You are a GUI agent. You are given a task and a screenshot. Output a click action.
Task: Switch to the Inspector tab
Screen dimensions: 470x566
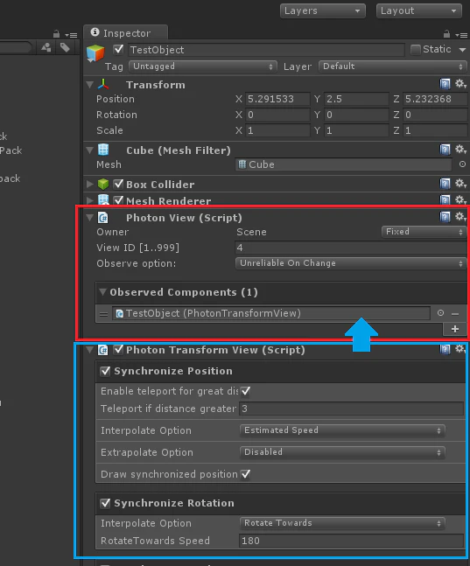(x=126, y=33)
